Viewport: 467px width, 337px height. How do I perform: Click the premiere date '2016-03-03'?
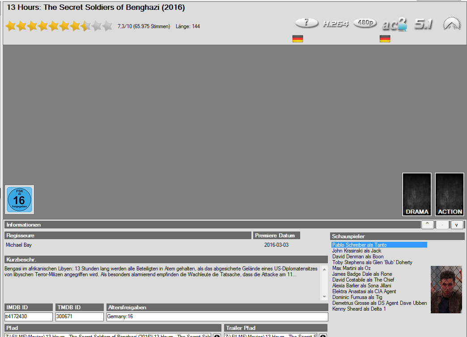click(x=276, y=245)
